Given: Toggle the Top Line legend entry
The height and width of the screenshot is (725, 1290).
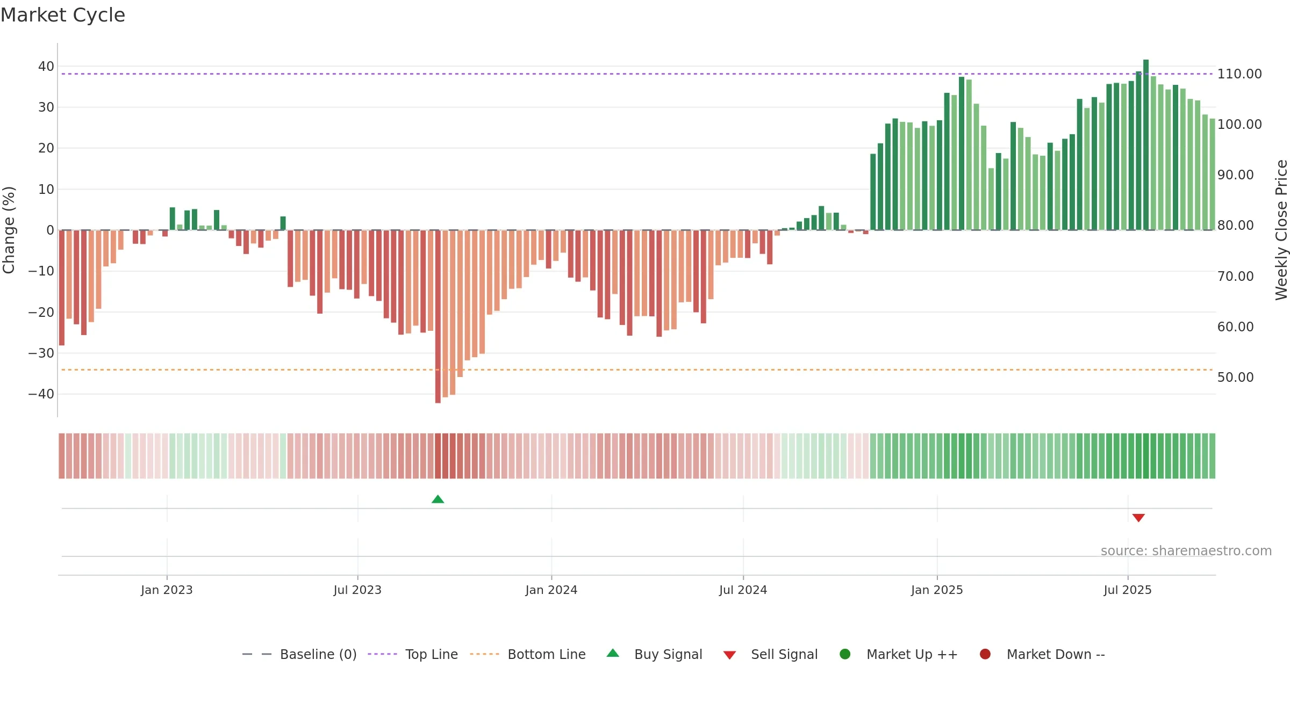Looking at the screenshot, I should coord(413,654).
